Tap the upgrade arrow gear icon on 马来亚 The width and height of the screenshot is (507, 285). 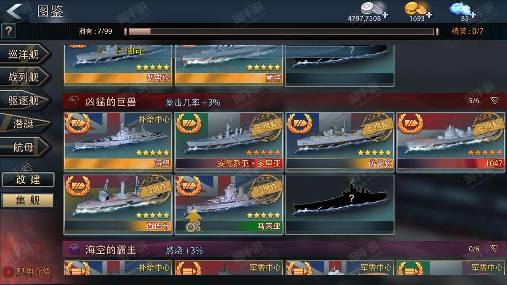tap(194, 221)
